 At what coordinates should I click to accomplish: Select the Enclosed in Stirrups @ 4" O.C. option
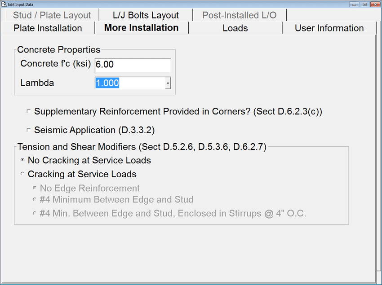[x=35, y=214]
